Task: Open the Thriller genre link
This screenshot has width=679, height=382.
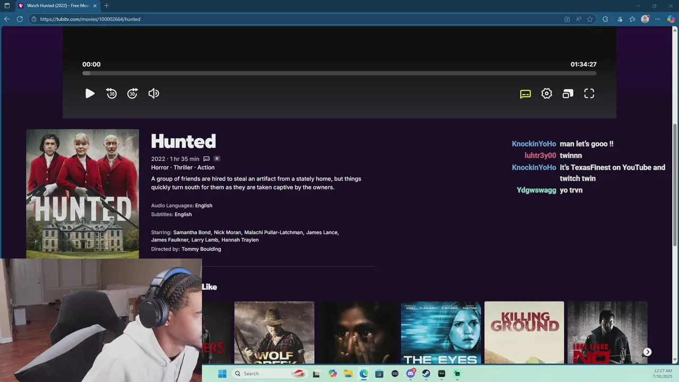Action: click(x=183, y=168)
